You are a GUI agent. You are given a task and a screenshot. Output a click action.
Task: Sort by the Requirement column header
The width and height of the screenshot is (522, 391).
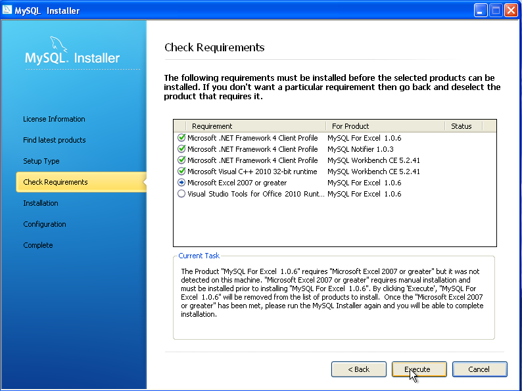250,126
